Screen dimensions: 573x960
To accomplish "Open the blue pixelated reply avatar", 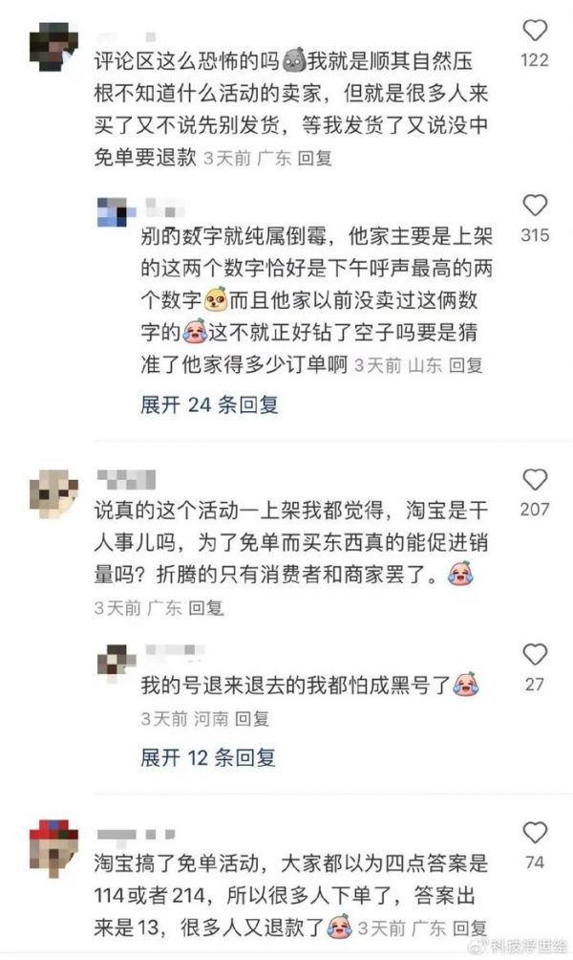I will [x=117, y=212].
